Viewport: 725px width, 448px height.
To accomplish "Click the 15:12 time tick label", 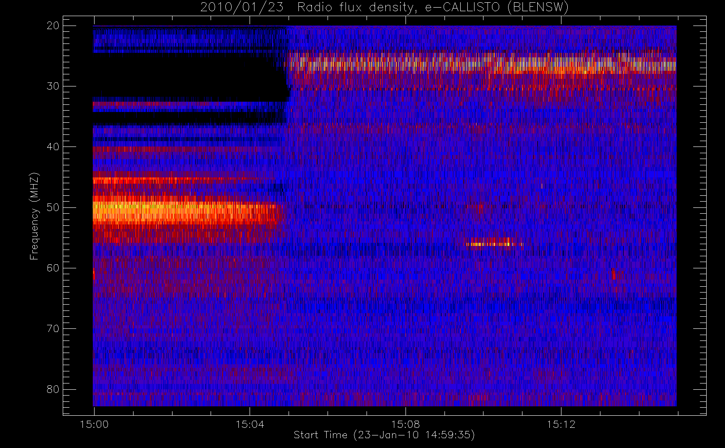I will [561, 424].
